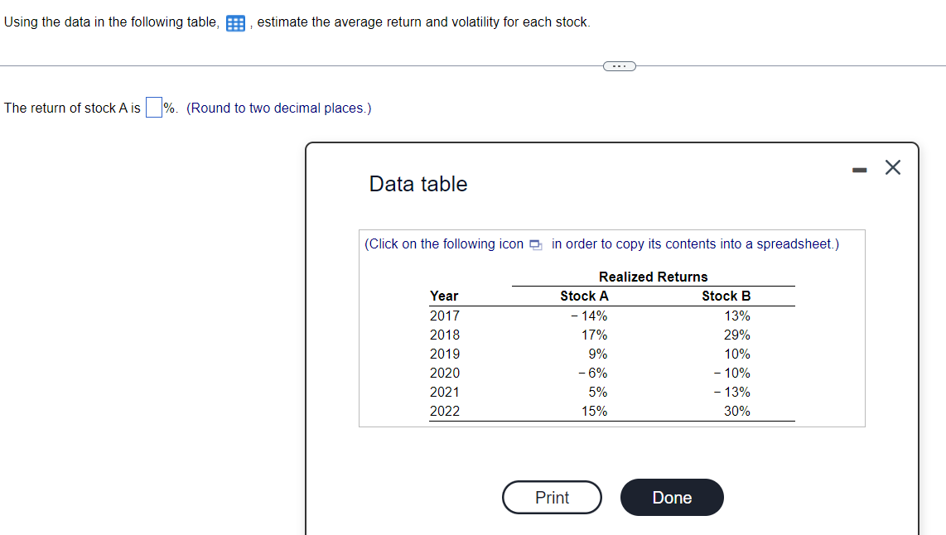Click the Realized Returns table header
The height and width of the screenshot is (535, 946).
tap(653, 277)
